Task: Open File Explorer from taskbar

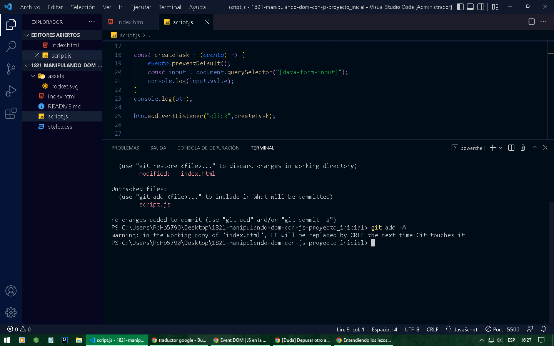Action: [x=78, y=340]
